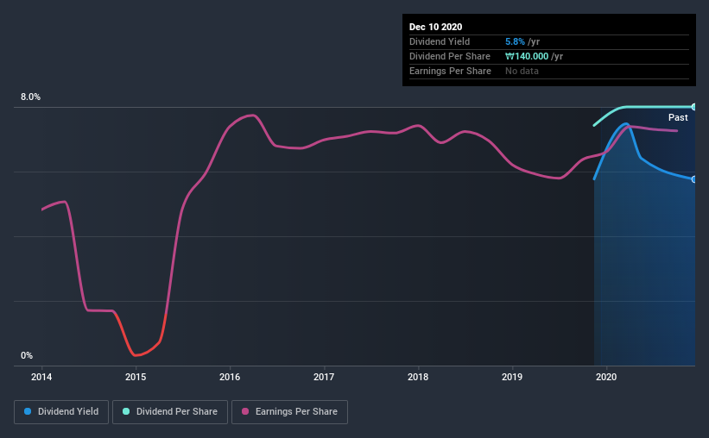Select the 2019 x-axis label
Viewport: 709px width, 438px height.
tap(512, 377)
